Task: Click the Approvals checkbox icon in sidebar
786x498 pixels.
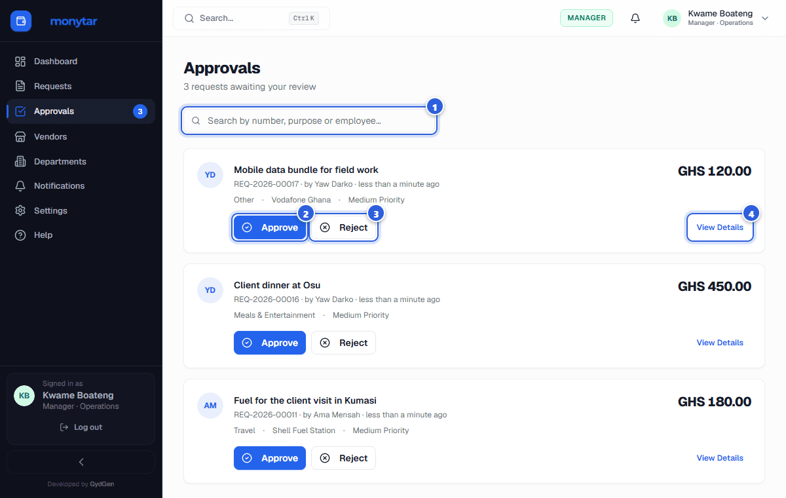Action: pyautogui.click(x=20, y=111)
